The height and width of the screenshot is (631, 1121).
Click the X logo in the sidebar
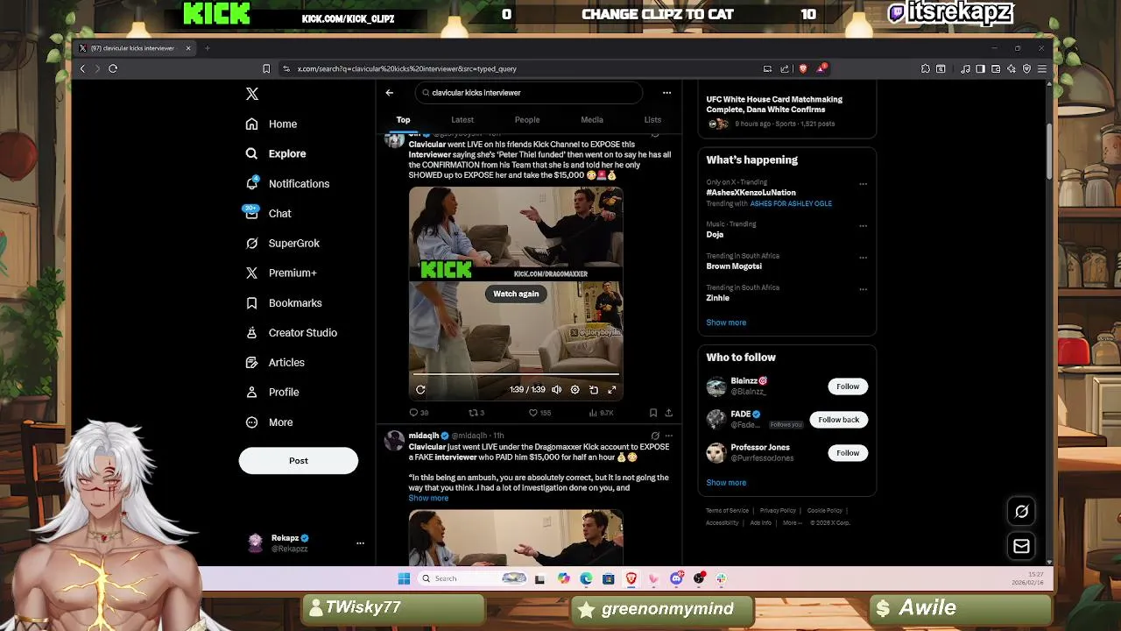252,94
